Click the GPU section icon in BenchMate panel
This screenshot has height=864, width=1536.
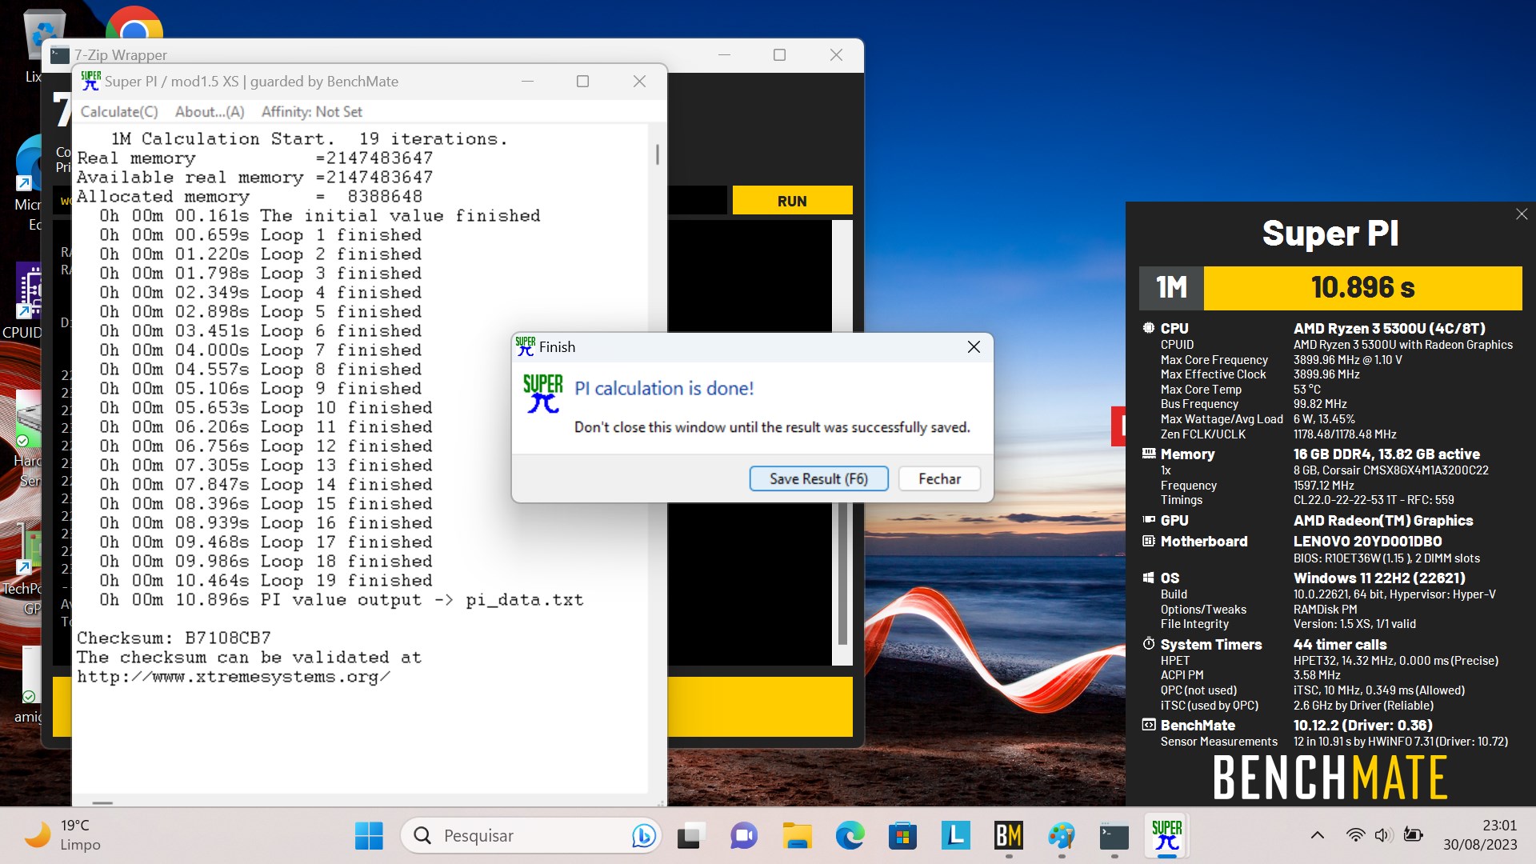(1149, 520)
